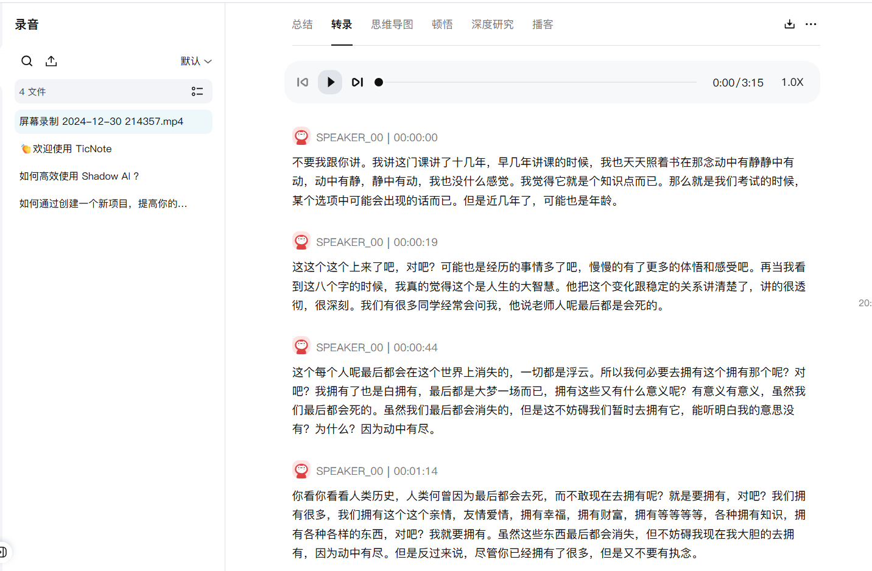Switch to the 播客 tab
The width and height of the screenshot is (872, 571).
pos(543,24)
